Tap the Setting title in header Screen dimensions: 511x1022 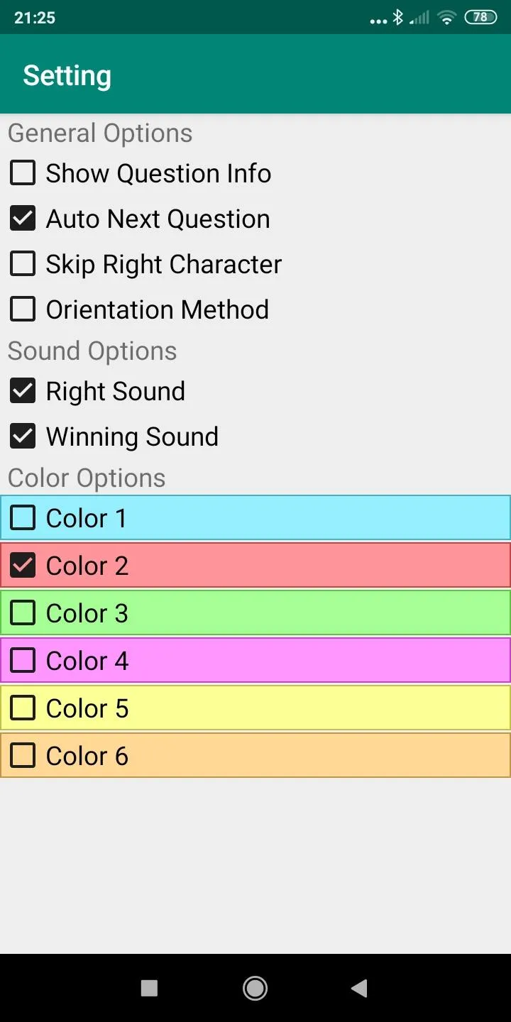(67, 76)
